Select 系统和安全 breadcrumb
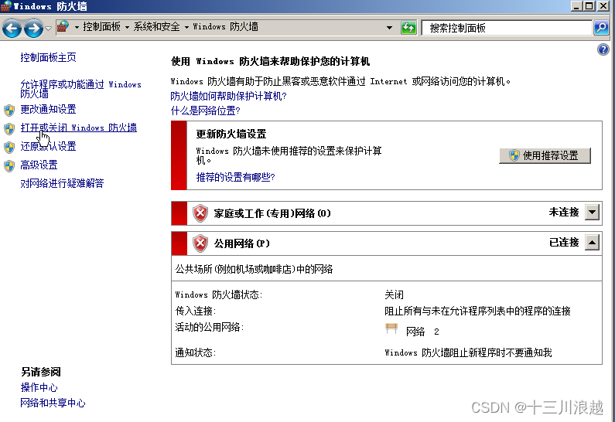615x422 pixels. [156, 26]
